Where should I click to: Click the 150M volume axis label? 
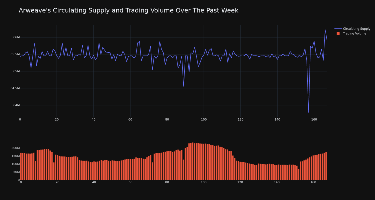coord(15,156)
